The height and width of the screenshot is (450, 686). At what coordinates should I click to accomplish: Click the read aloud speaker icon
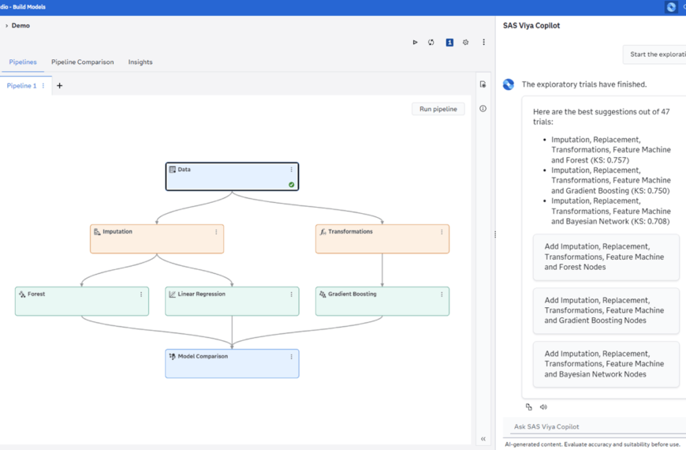point(543,407)
